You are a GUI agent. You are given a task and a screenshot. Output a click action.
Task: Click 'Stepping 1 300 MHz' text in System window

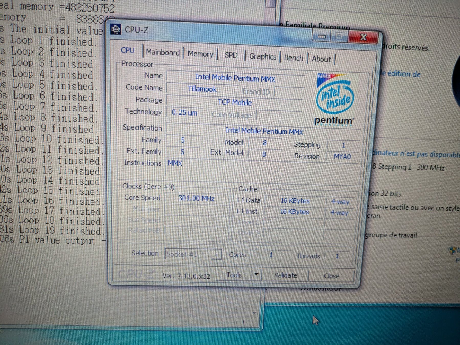tap(411, 167)
